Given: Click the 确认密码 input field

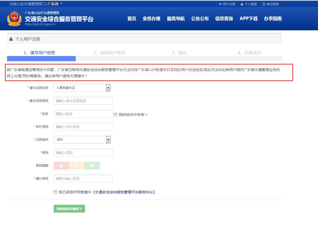Looking at the screenshot, I should (83, 179).
